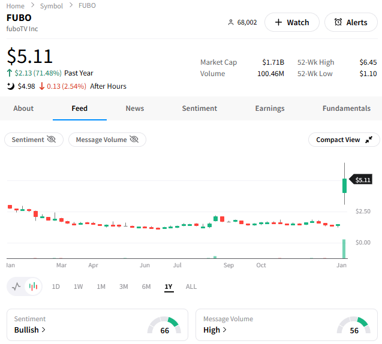Click the After Hours price $4.98

point(26,86)
